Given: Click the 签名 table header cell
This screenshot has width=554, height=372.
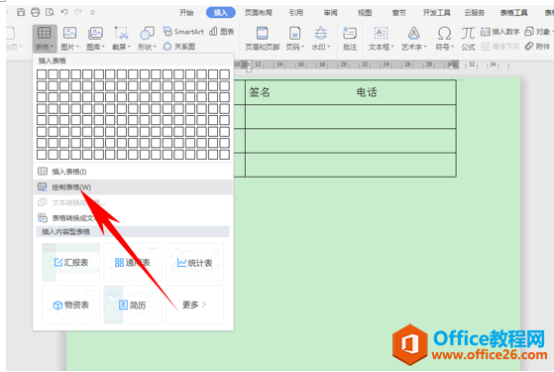Looking at the screenshot, I should coord(260,92).
